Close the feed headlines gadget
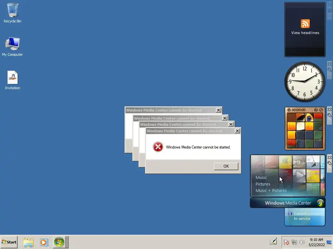 [x=329, y=5]
